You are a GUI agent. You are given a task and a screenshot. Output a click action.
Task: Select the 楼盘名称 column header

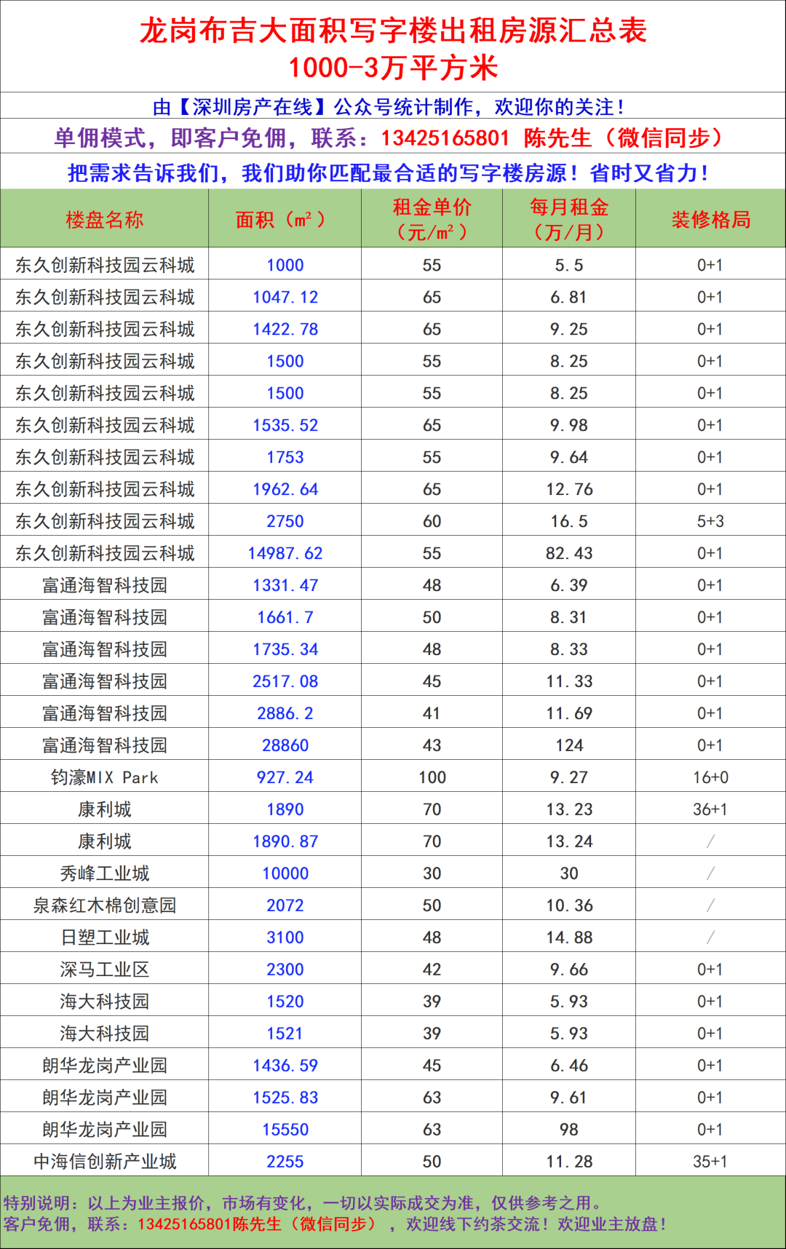tap(104, 219)
